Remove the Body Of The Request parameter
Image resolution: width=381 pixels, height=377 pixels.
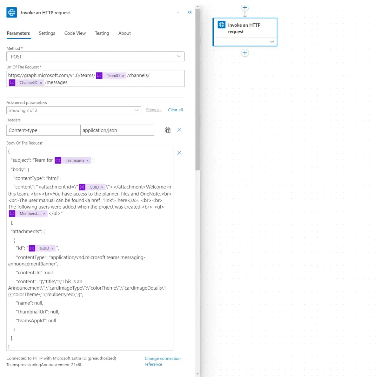pyautogui.click(x=179, y=153)
